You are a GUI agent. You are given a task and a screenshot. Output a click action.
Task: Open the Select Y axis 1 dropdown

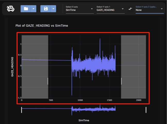click(111, 10)
